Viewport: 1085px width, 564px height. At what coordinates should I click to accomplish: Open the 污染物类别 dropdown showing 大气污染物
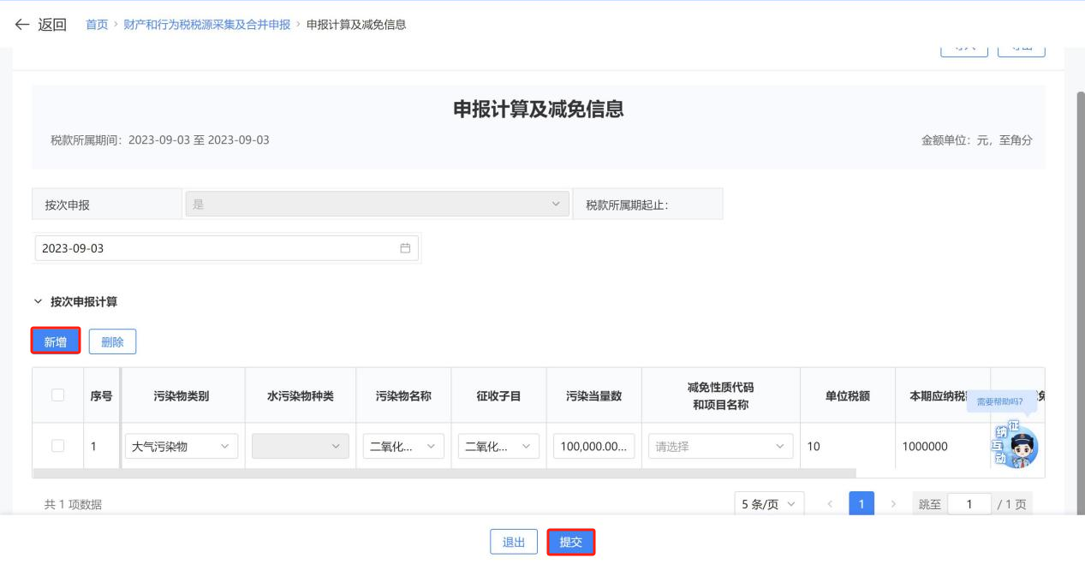click(181, 446)
